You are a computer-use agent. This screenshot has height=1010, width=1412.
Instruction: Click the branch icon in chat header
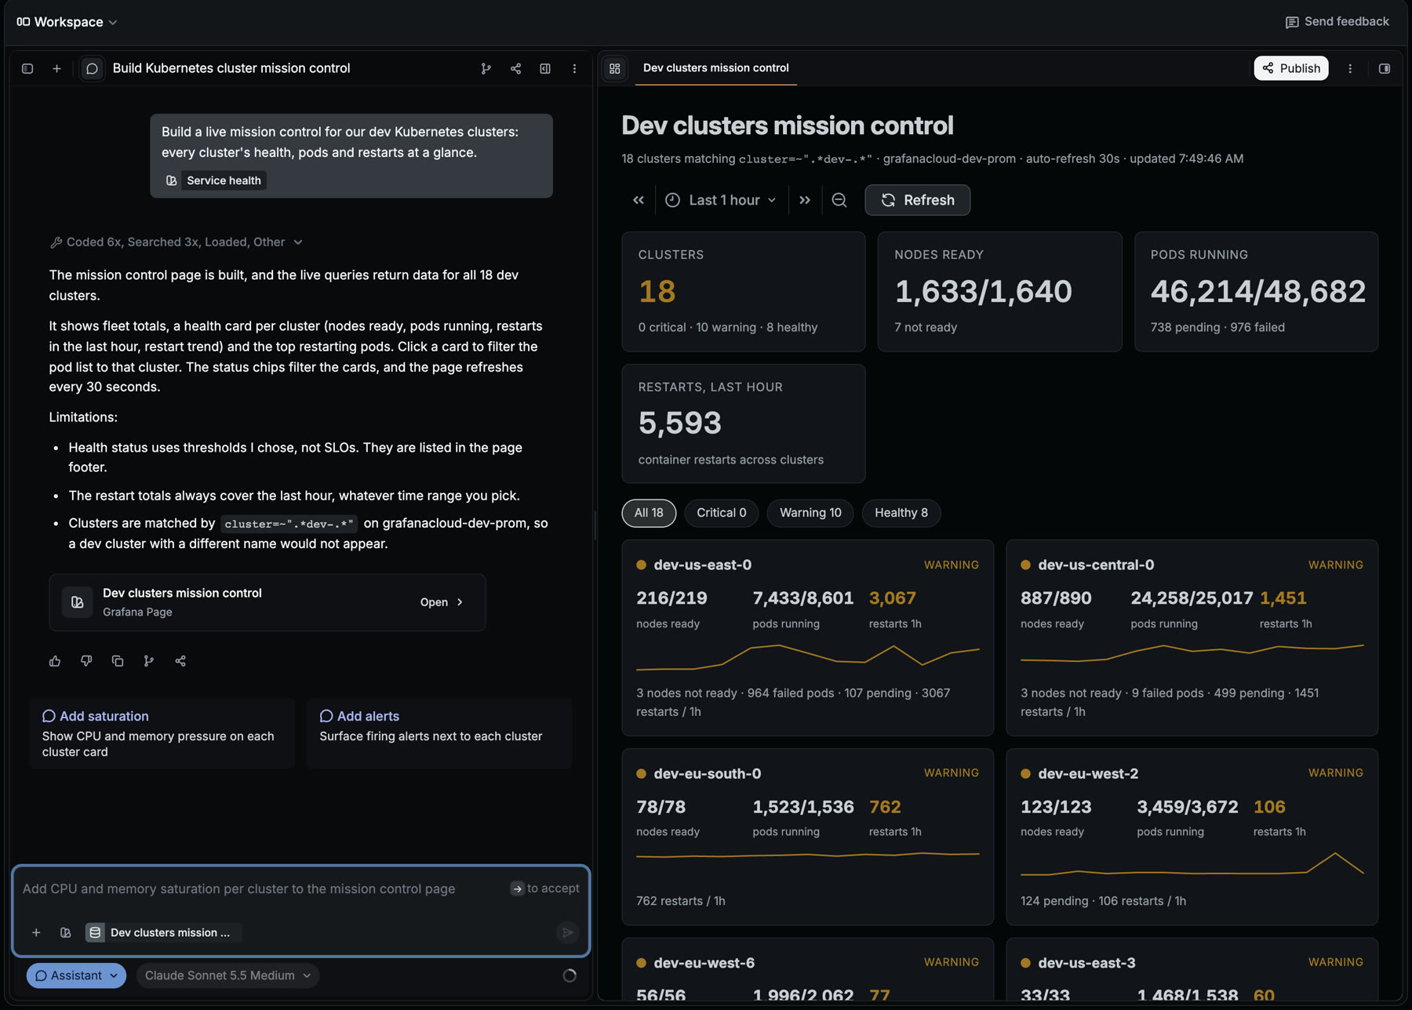click(x=486, y=68)
